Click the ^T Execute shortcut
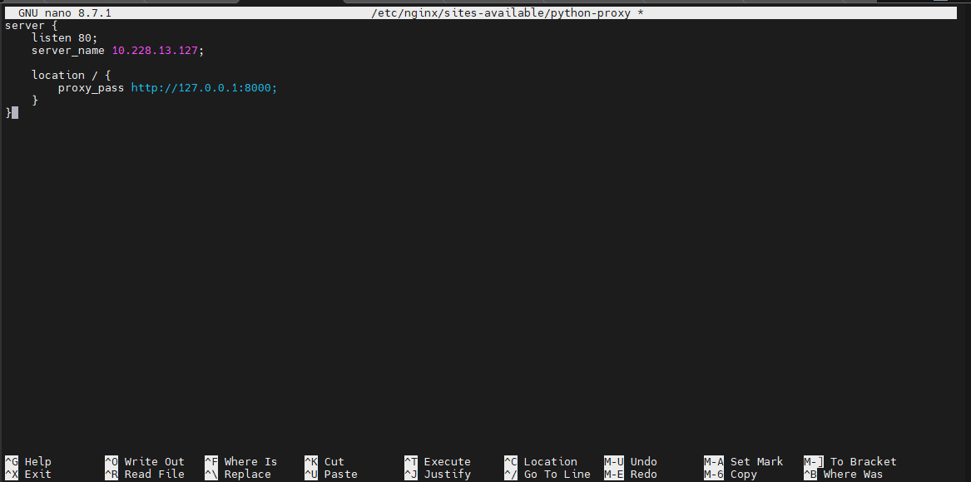The image size is (971, 482). (438, 461)
